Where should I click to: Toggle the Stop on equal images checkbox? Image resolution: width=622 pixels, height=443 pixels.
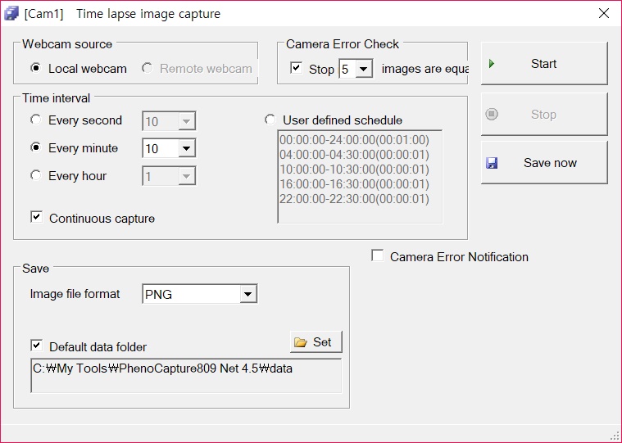click(x=297, y=69)
